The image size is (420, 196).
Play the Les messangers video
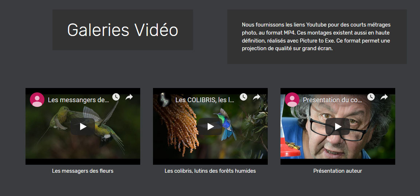83,127
